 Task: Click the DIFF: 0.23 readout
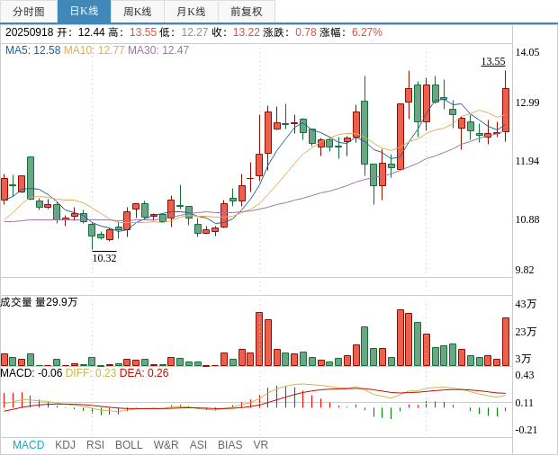coord(91,373)
